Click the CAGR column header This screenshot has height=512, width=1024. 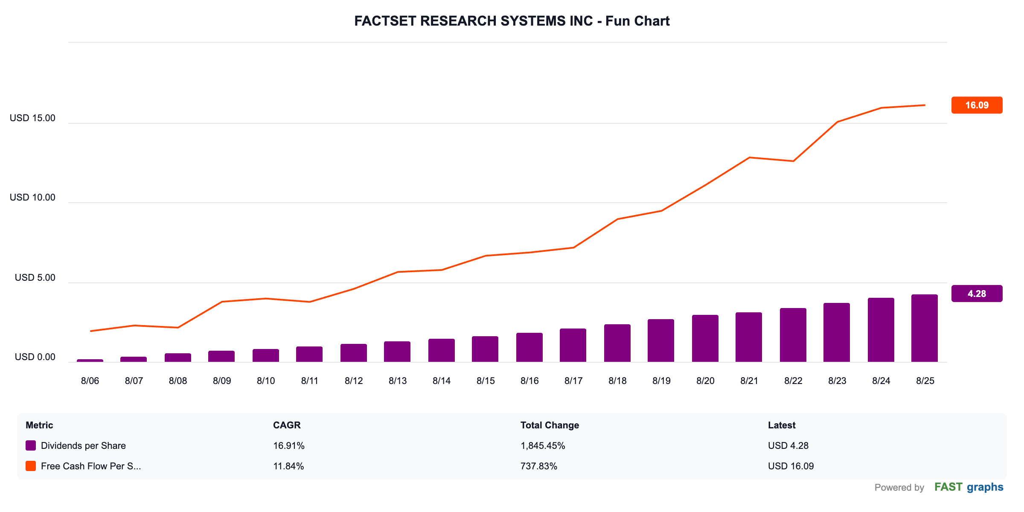pyautogui.click(x=287, y=425)
